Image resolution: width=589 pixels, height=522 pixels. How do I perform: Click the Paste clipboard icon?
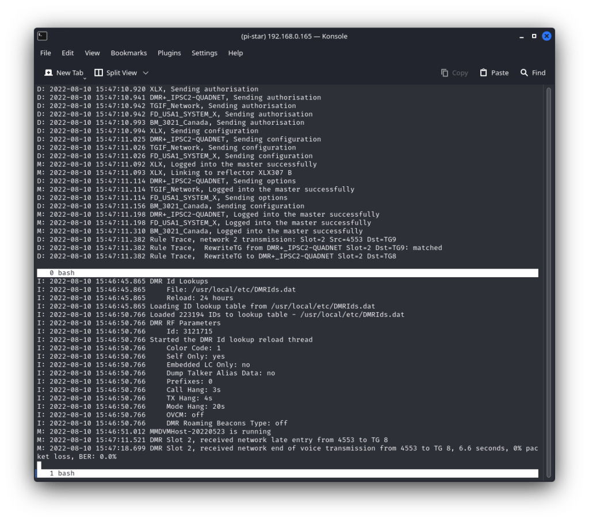pos(483,73)
